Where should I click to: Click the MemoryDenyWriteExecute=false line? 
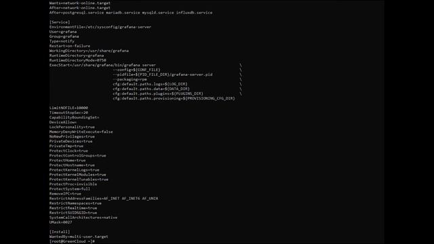[81, 131]
